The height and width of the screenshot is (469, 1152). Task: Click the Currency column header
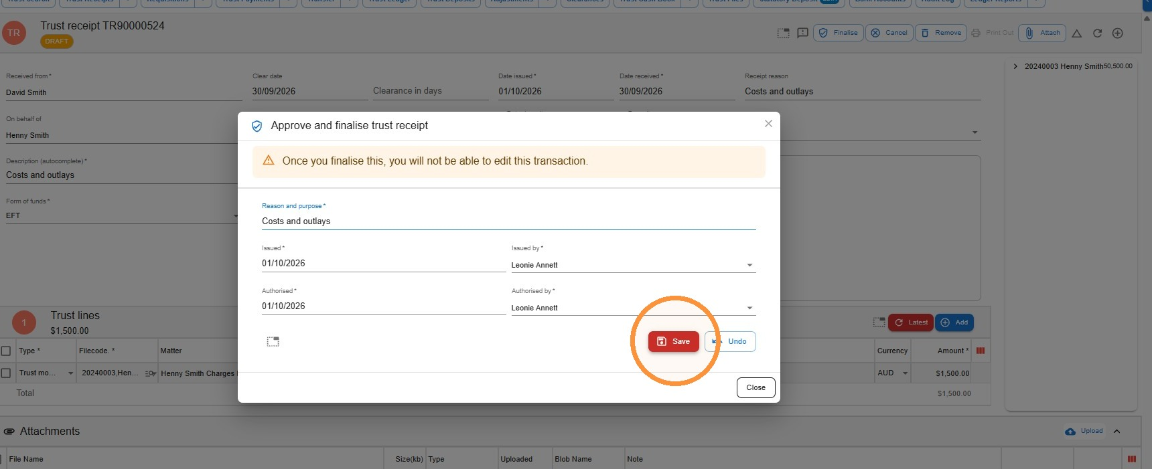click(x=892, y=351)
